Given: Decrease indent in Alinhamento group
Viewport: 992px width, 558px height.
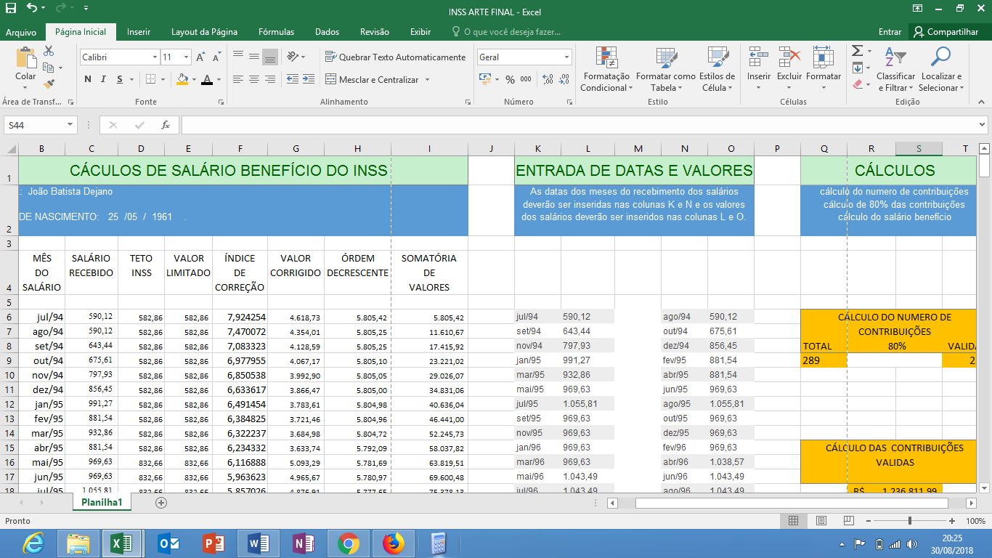Looking at the screenshot, I should tap(293, 79).
